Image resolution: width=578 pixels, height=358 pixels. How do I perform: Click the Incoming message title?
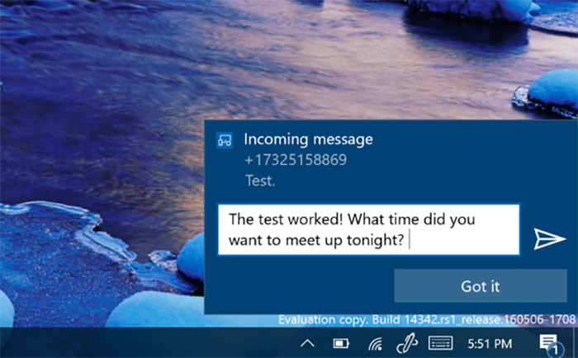point(308,139)
